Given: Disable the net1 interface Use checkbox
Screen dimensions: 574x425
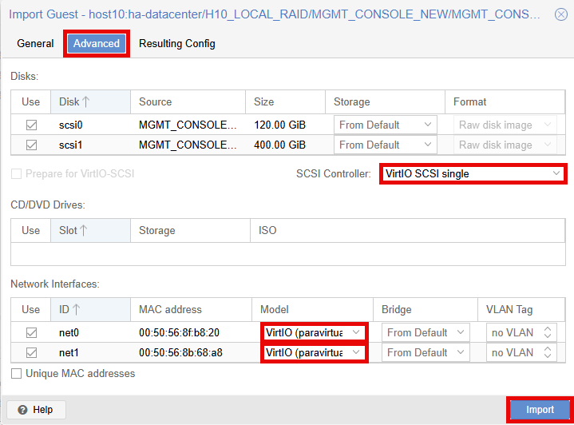Looking at the screenshot, I should click(x=31, y=353).
